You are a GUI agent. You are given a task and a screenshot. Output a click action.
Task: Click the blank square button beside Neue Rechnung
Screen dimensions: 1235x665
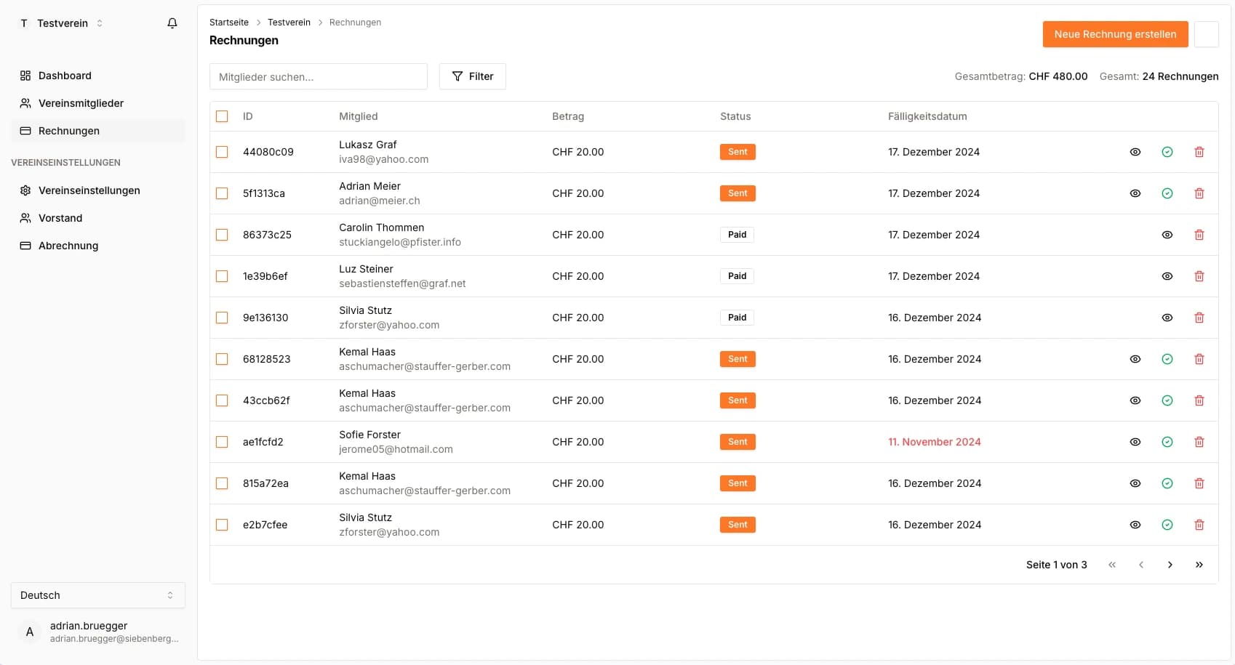click(x=1207, y=34)
